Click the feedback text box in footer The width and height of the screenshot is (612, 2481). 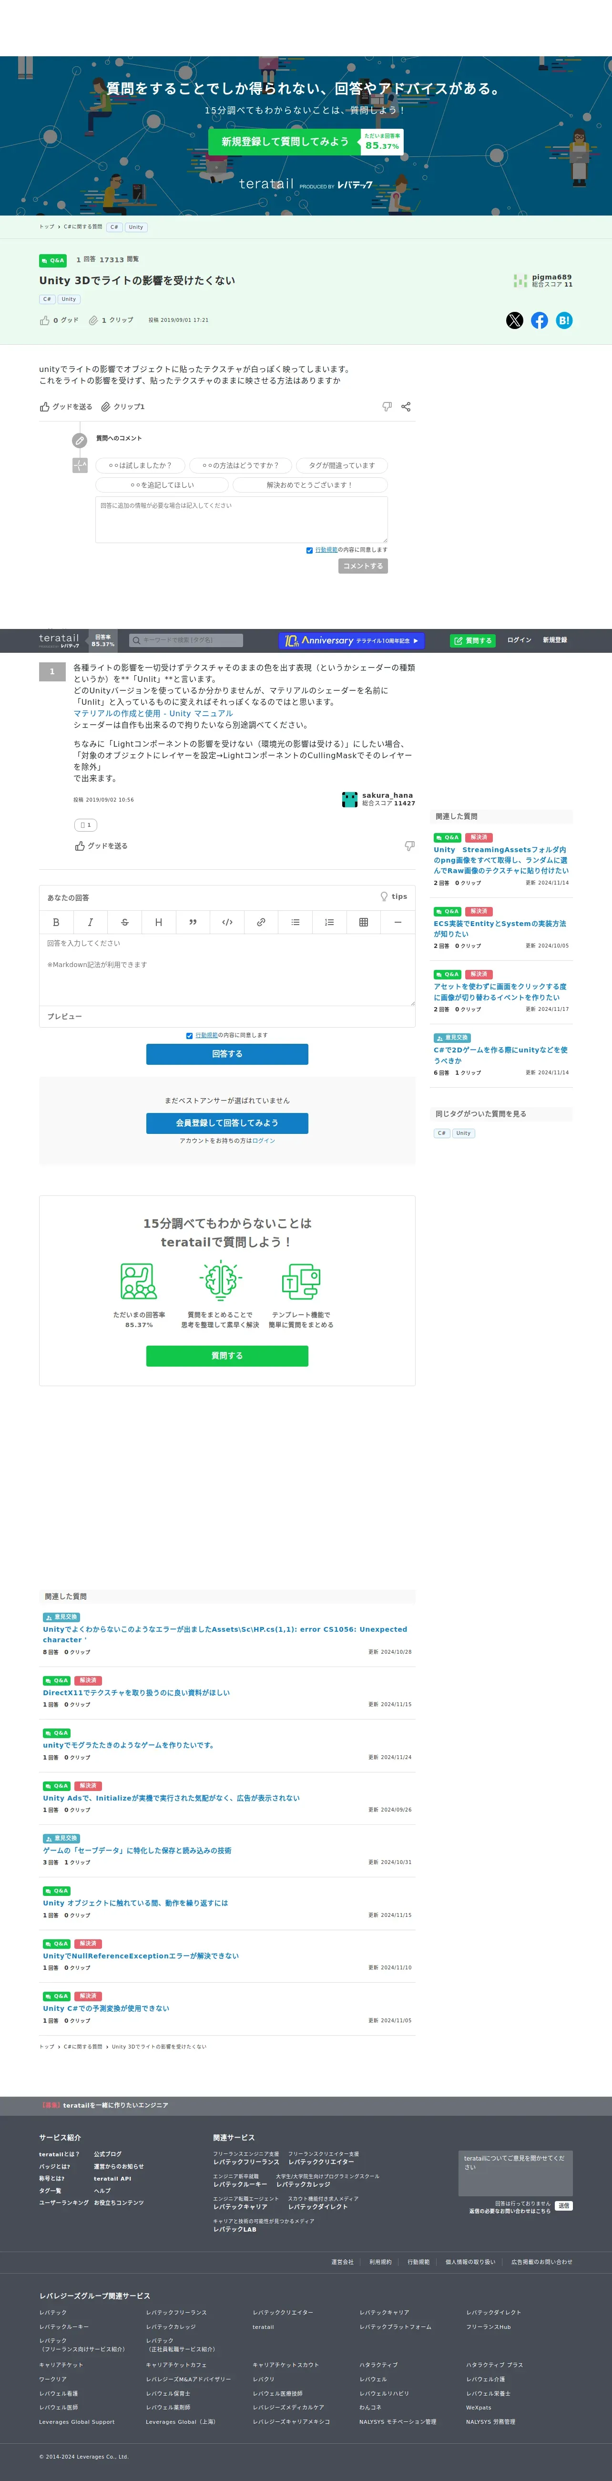(517, 2173)
